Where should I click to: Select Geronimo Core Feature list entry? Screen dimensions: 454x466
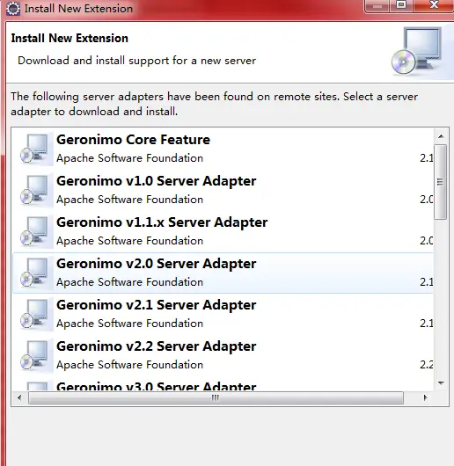point(223,149)
